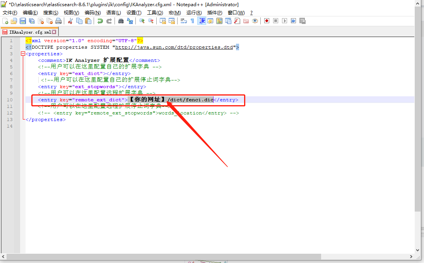Click remote_ext_stopwords in the commented line
424x263 pixels.
coord(121,113)
